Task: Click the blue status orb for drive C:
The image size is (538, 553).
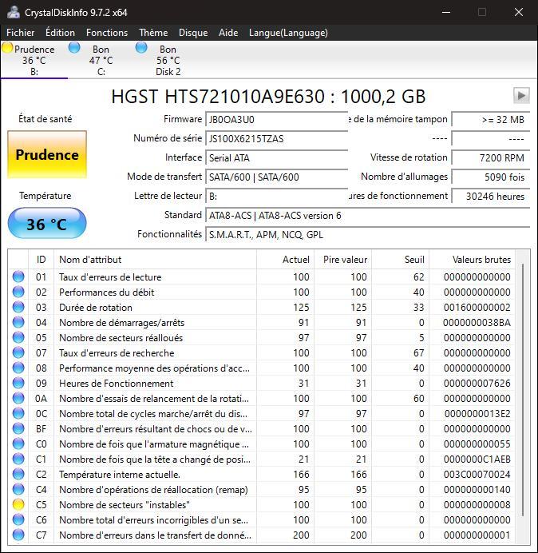Action: (74, 48)
